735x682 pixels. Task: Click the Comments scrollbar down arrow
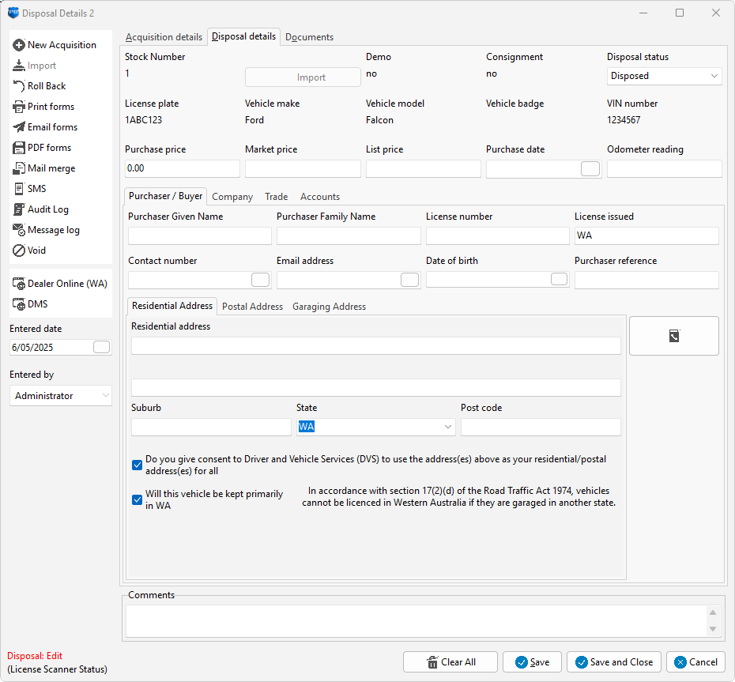714,629
